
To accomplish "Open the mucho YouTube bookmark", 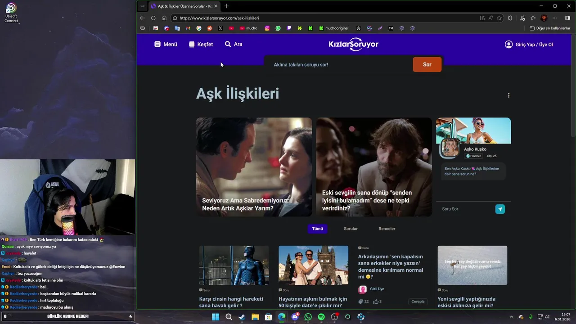I will pyautogui.click(x=248, y=28).
